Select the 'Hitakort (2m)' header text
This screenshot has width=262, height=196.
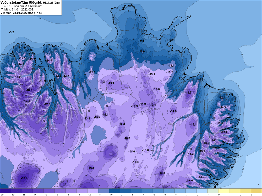click(x=51, y=3)
